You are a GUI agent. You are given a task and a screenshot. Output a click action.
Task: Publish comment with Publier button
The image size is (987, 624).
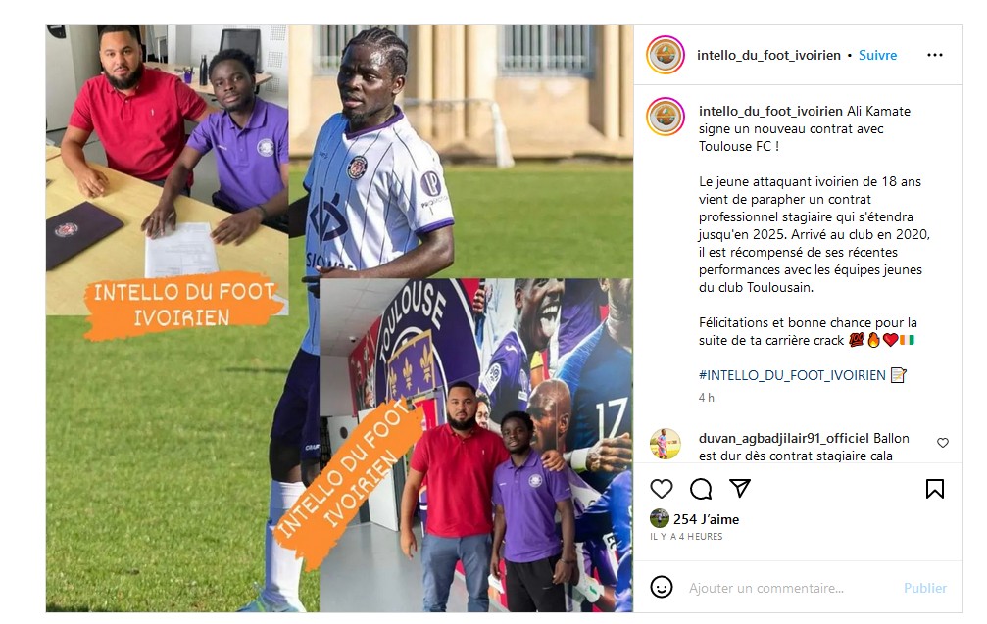click(x=924, y=588)
